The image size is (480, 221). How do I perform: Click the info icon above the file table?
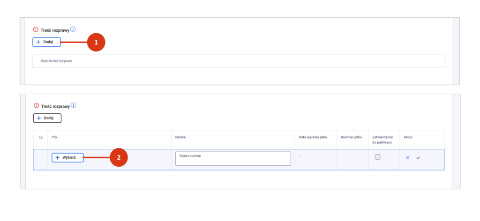click(x=73, y=105)
